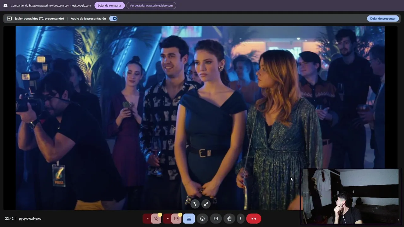Toggle the presentation audio switch
This screenshot has height=227, width=404.
[x=113, y=19]
